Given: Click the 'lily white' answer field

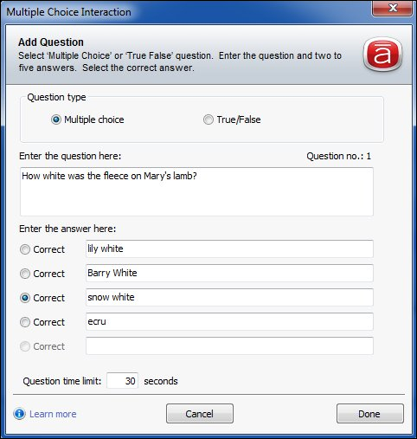Looking at the screenshot, I should point(229,249).
